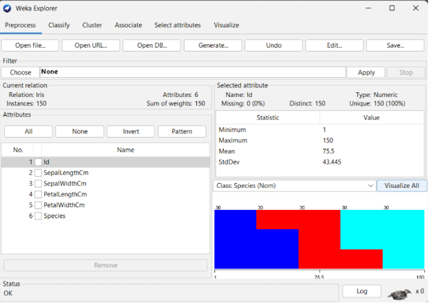The height and width of the screenshot is (307, 429).
Task: Click the Minimum statistic row
Action: pos(320,130)
